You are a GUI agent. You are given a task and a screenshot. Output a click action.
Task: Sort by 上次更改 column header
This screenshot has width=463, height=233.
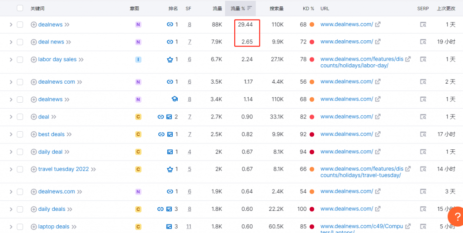446,9
